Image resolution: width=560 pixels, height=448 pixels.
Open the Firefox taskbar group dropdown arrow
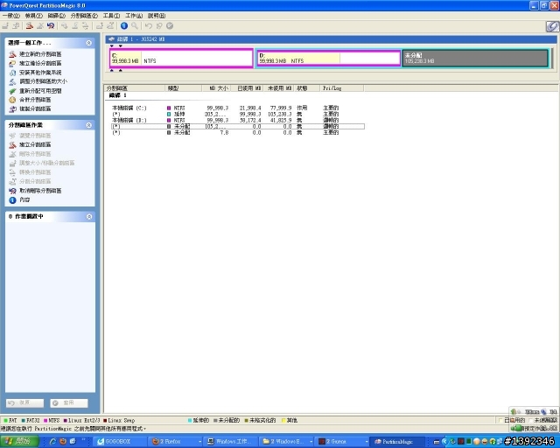199,442
